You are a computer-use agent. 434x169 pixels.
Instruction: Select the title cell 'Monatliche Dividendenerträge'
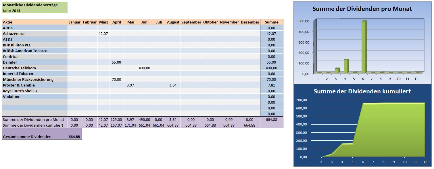tap(35, 5)
